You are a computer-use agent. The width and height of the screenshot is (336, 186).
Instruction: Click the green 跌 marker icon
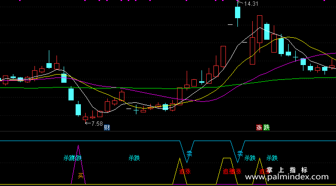[x=266, y=128]
